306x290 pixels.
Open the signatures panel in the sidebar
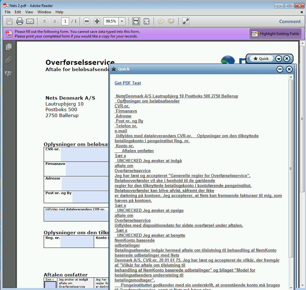[x=9, y=74]
